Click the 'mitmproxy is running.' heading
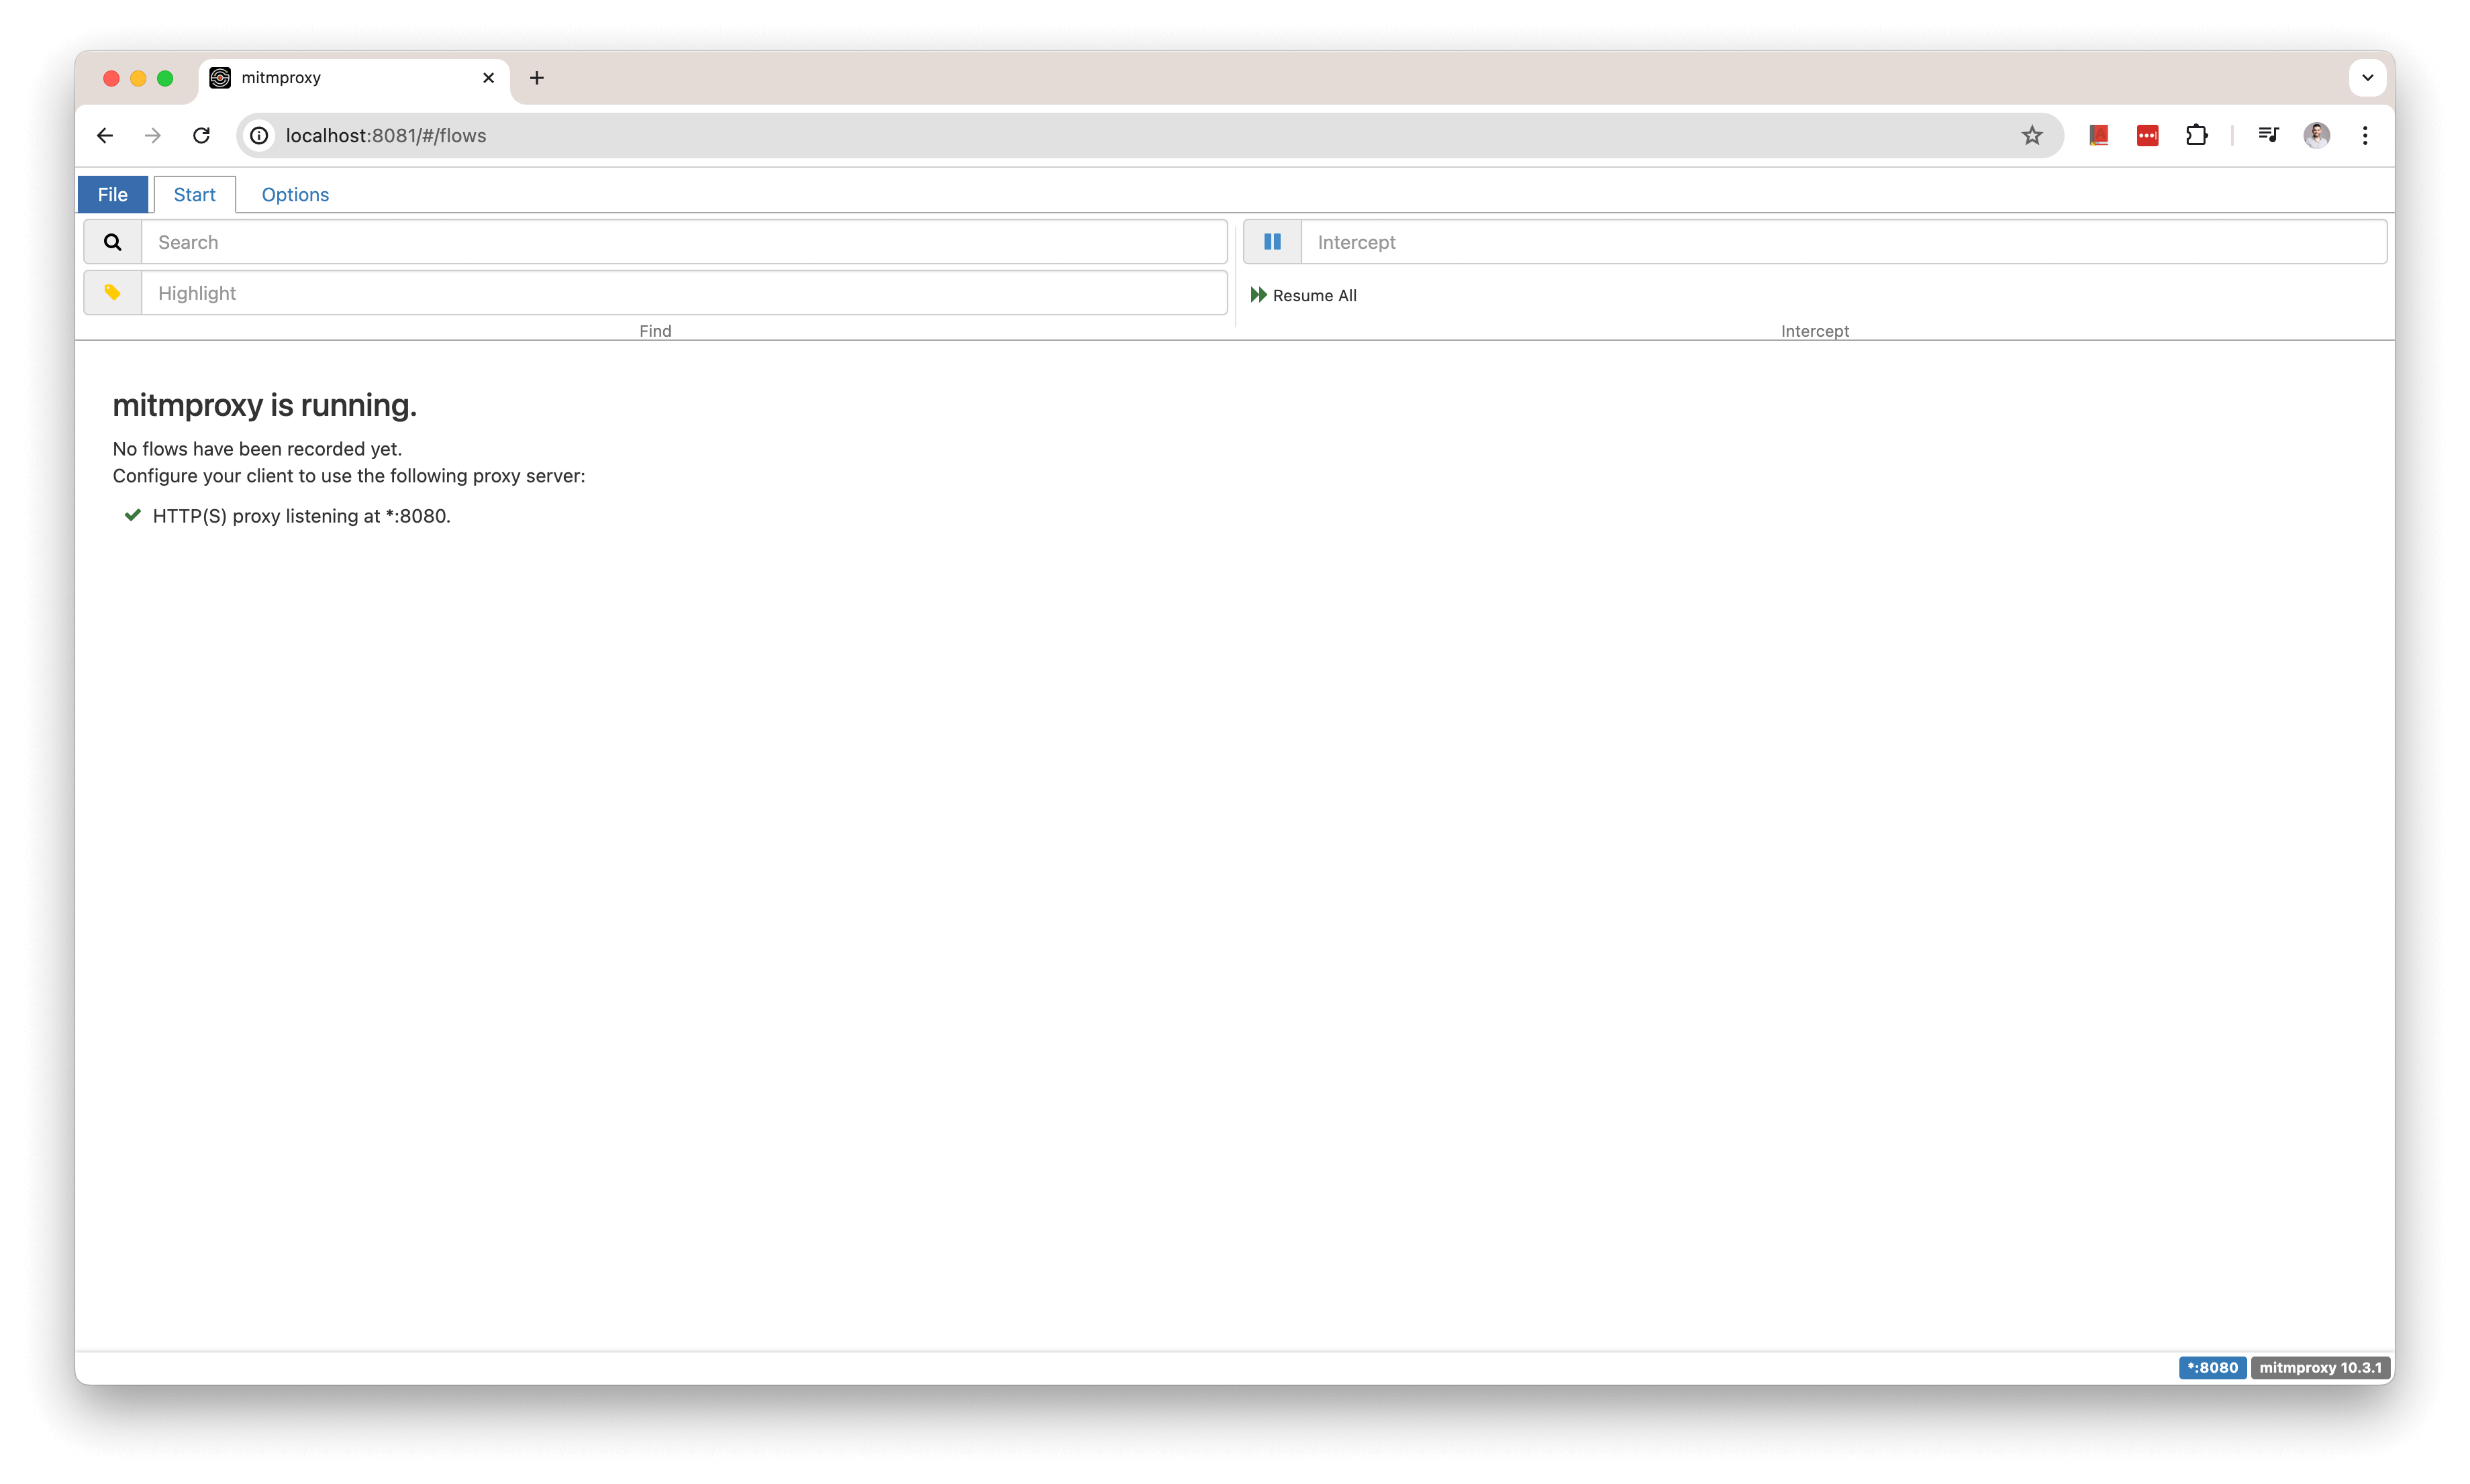Viewport: 2470px width, 1484px height. pyautogui.click(x=264, y=405)
